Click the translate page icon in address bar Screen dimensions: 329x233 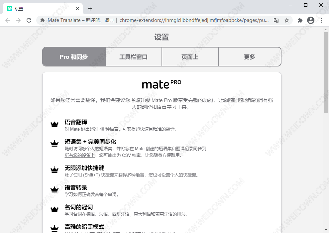tap(276, 20)
